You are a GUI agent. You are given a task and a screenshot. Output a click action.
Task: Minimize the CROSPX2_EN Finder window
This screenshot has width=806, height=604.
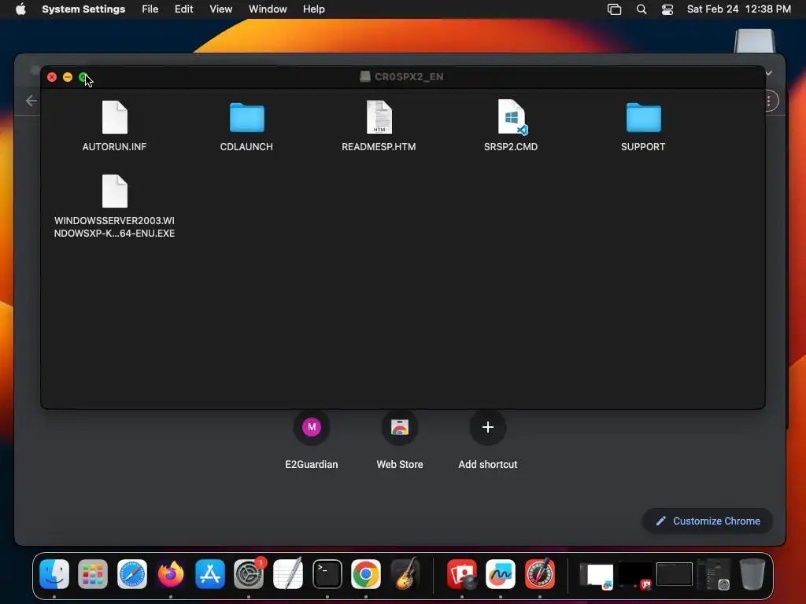[68, 77]
